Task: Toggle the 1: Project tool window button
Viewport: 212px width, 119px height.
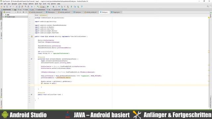Action: pyautogui.click(x=1, y=15)
